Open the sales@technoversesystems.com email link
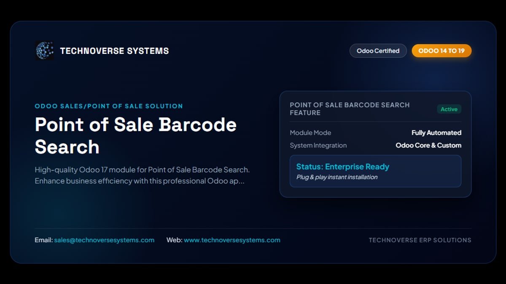The height and width of the screenshot is (284, 506). coord(104,240)
